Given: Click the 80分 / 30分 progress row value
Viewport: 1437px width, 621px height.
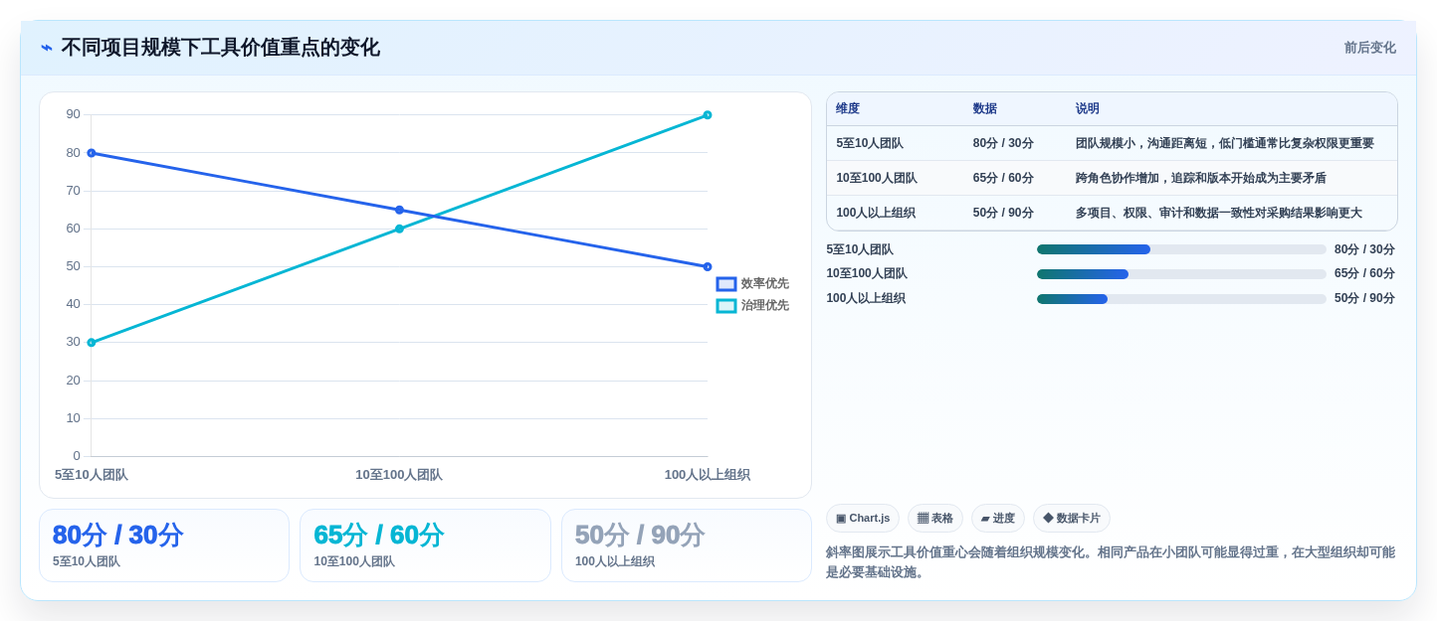Looking at the screenshot, I should point(1364,249).
